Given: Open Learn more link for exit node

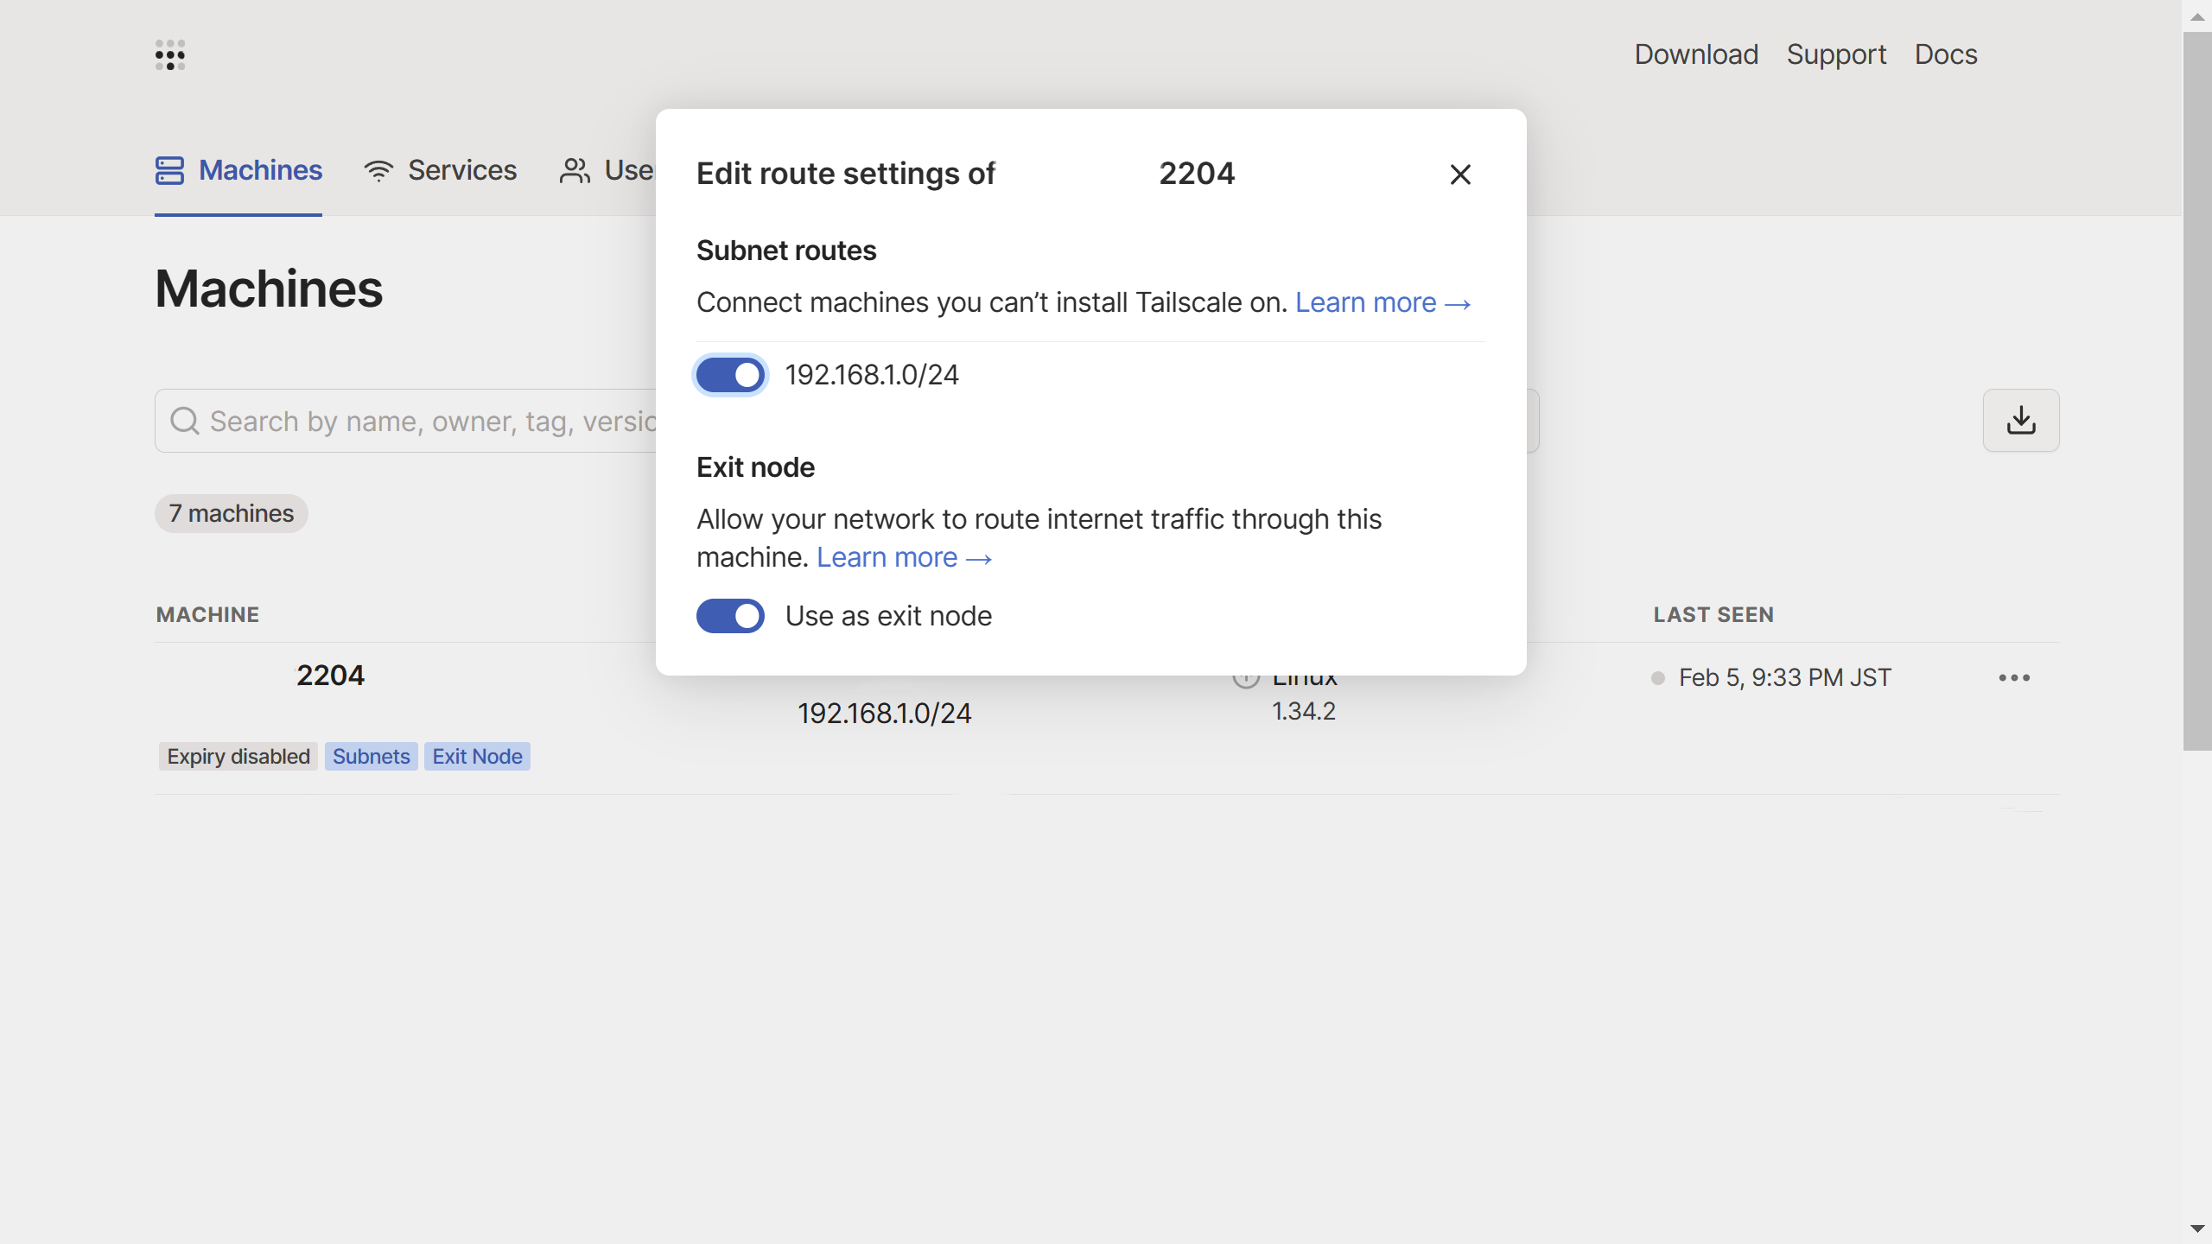Looking at the screenshot, I should [904, 557].
